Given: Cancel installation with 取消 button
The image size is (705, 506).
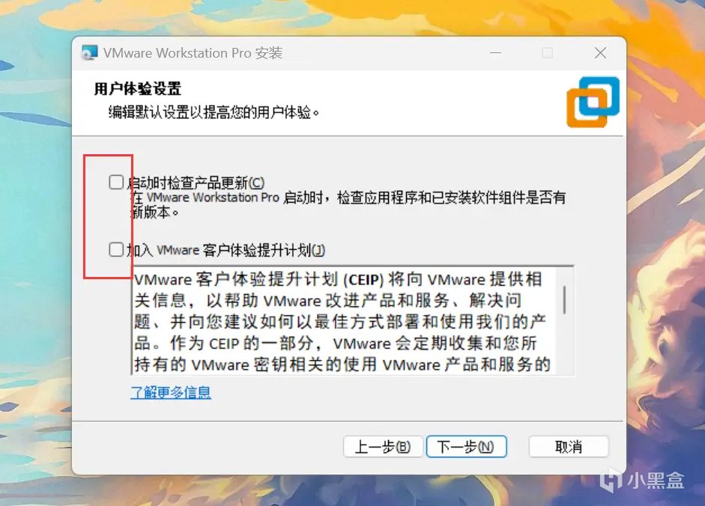Looking at the screenshot, I should [569, 447].
